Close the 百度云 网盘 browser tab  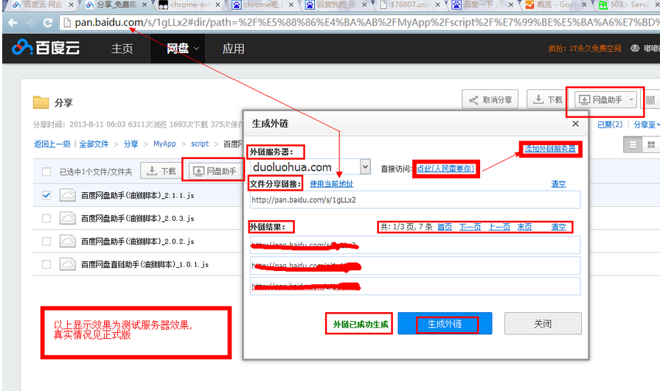(71, 5)
